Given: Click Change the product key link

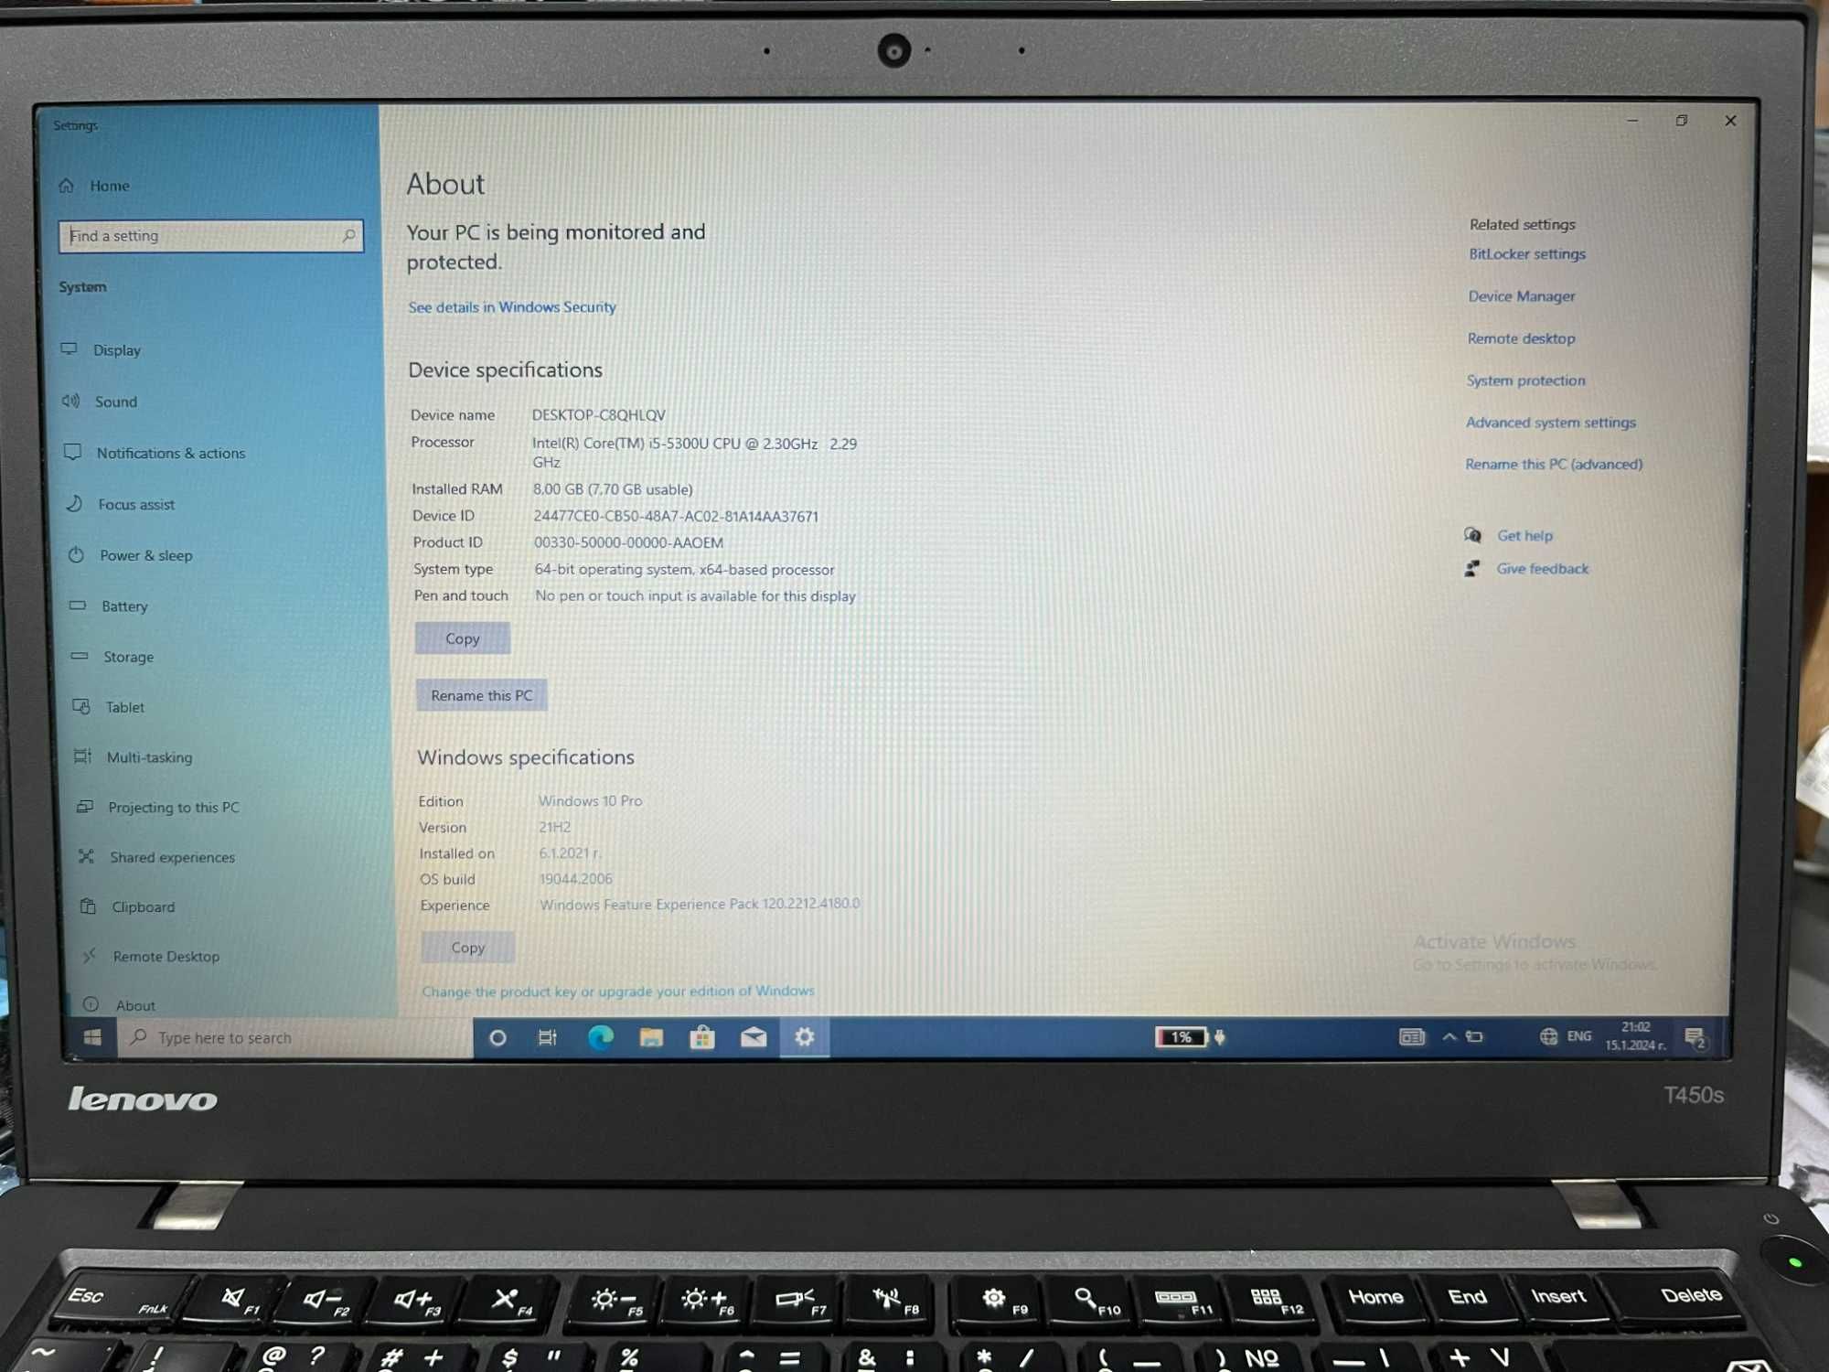Looking at the screenshot, I should pos(619,990).
